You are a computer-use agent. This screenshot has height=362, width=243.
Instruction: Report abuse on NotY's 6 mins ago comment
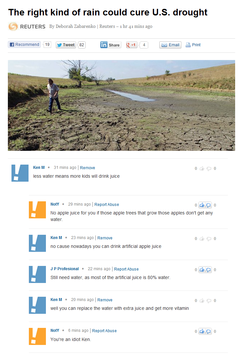(104, 331)
